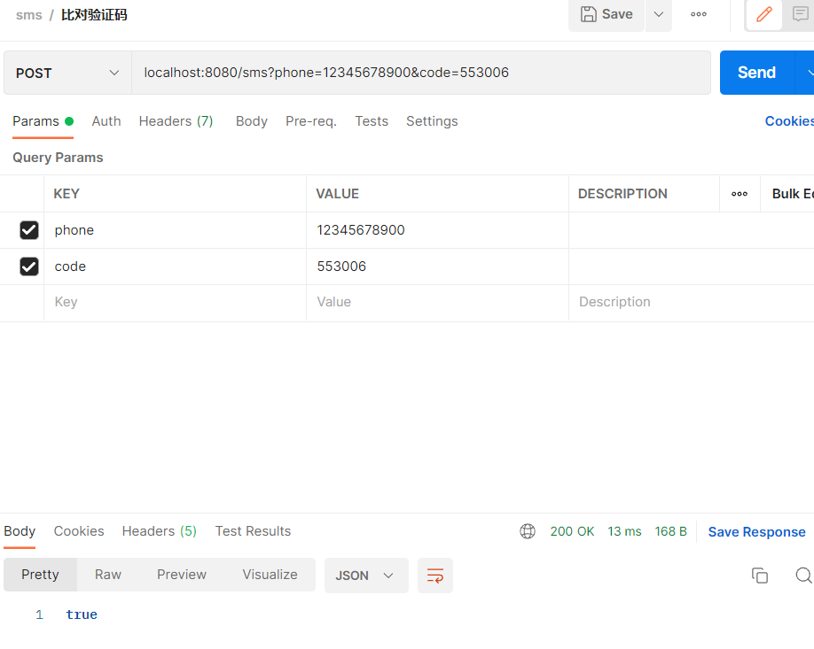Screen dimensions: 814x649
Task: Select the Visualize view
Action: tap(270, 575)
